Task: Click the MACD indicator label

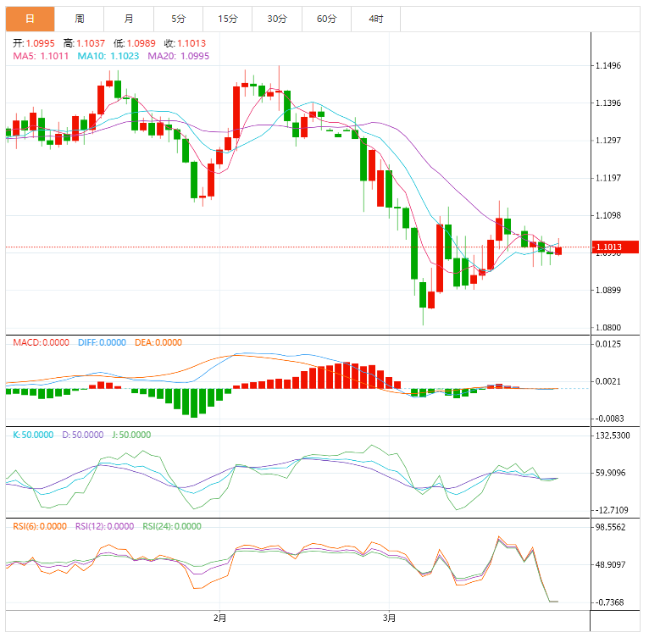Action: (41, 342)
